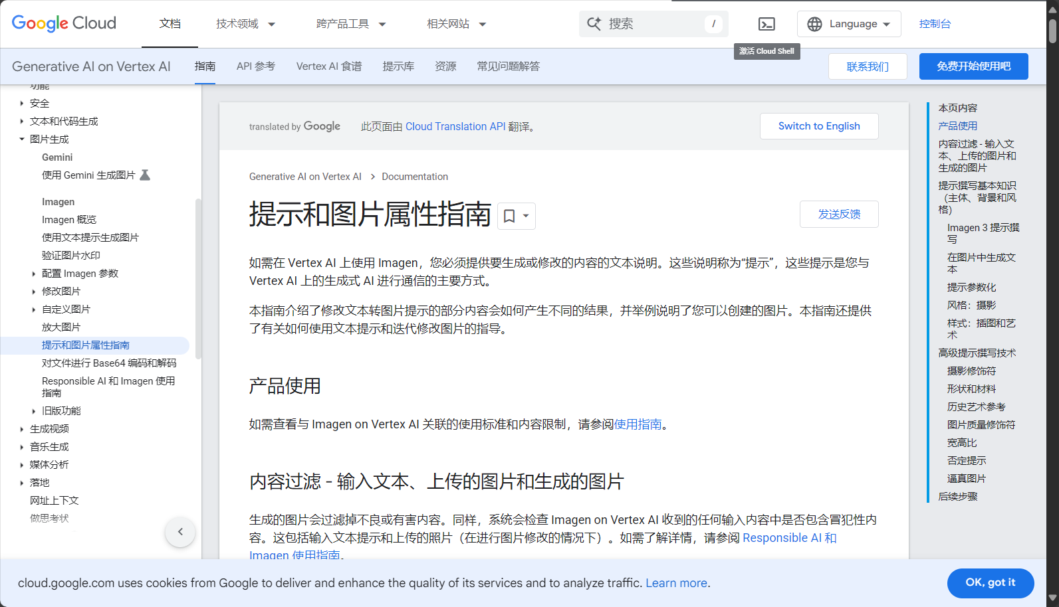Jump to 历史艺术参考 in contents

coord(976,406)
